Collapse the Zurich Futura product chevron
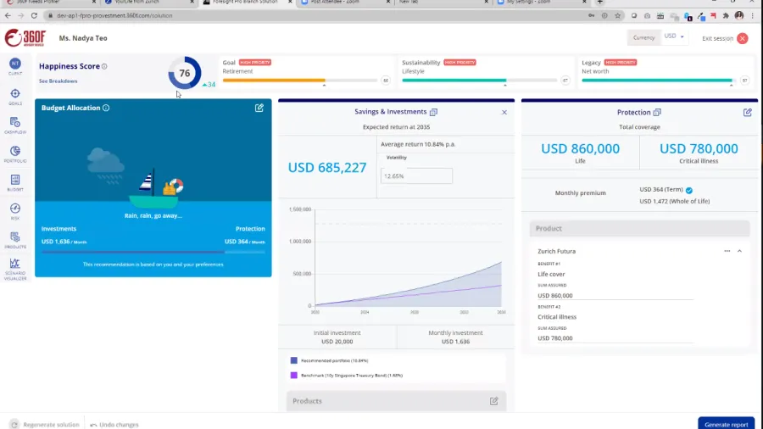Viewport: 763px width, 429px height. click(739, 251)
